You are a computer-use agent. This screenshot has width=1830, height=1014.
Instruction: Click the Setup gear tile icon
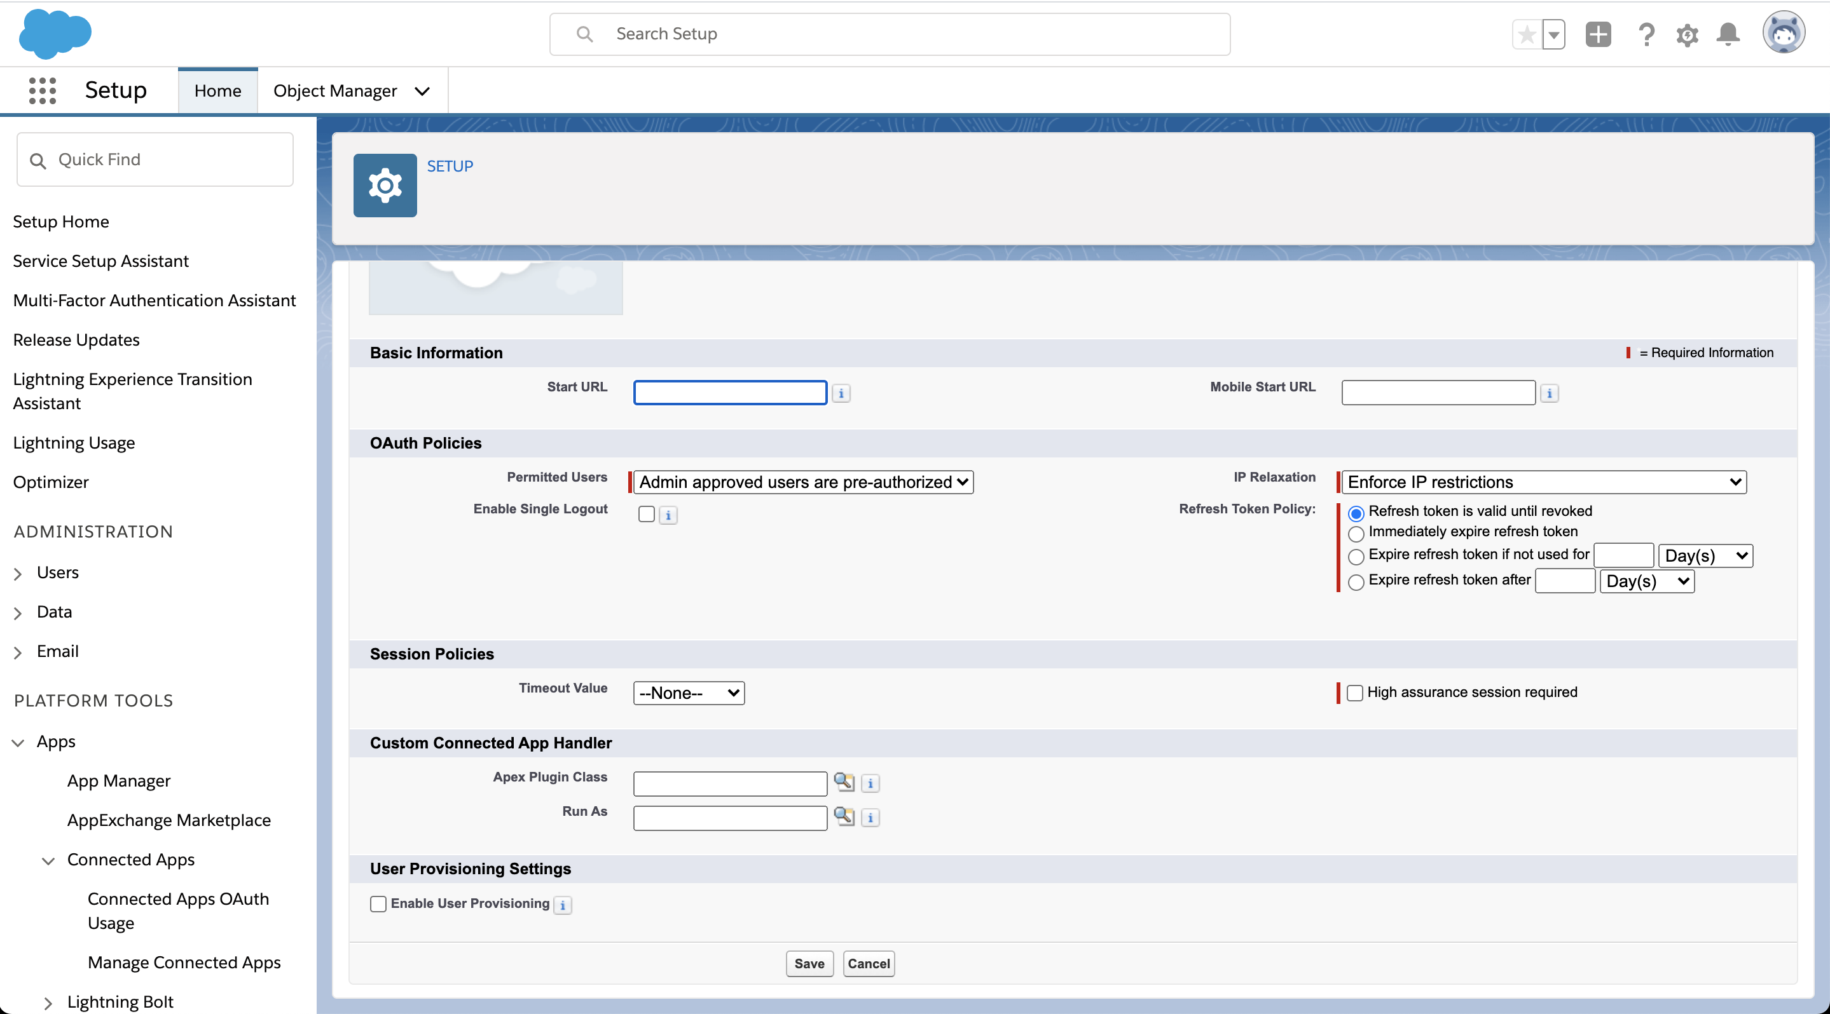385,186
